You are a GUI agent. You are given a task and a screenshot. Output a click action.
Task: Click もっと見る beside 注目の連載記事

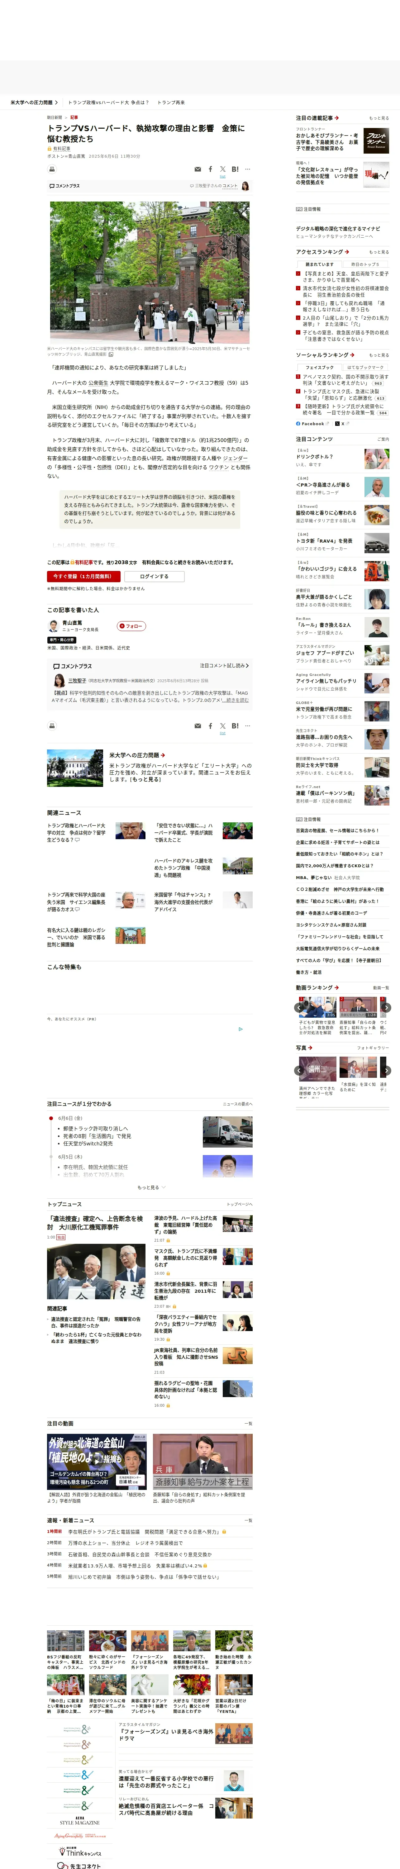tap(379, 118)
